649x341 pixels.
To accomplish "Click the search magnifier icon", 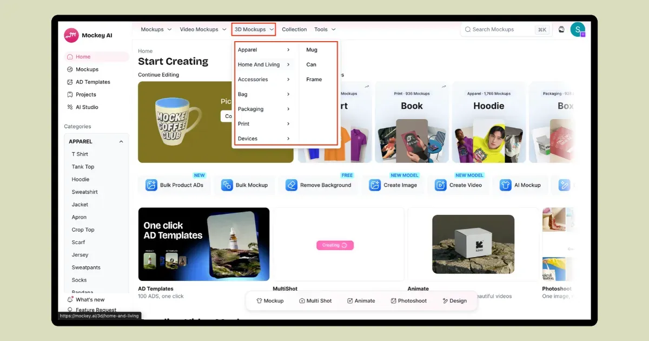I will pos(468,30).
